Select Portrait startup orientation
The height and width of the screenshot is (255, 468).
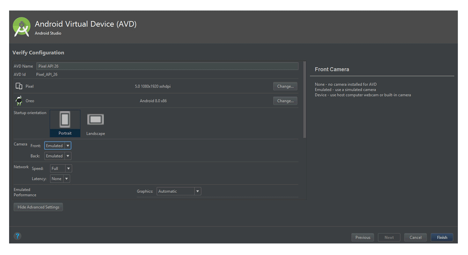click(x=65, y=123)
